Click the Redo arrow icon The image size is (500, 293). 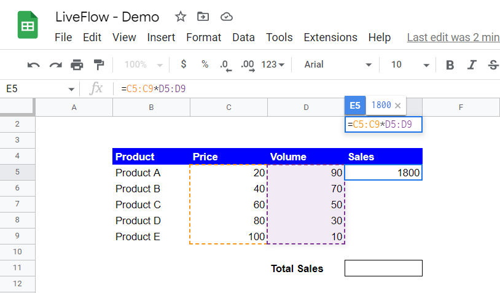(x=55, y=65)
